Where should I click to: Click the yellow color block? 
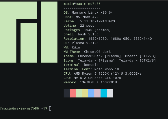(85, 93)
